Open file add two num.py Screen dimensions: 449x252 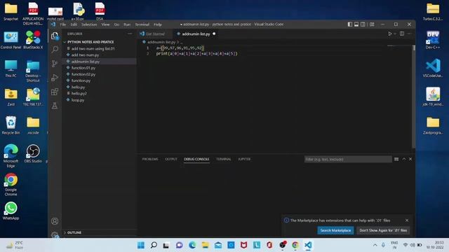pos(85,55)
